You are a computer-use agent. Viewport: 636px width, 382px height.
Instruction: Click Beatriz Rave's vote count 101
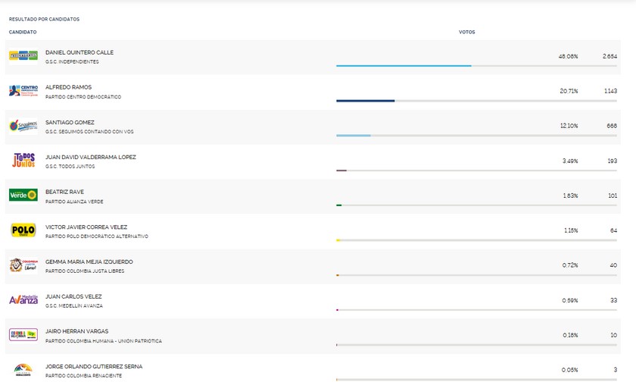[x=612, y=196]
